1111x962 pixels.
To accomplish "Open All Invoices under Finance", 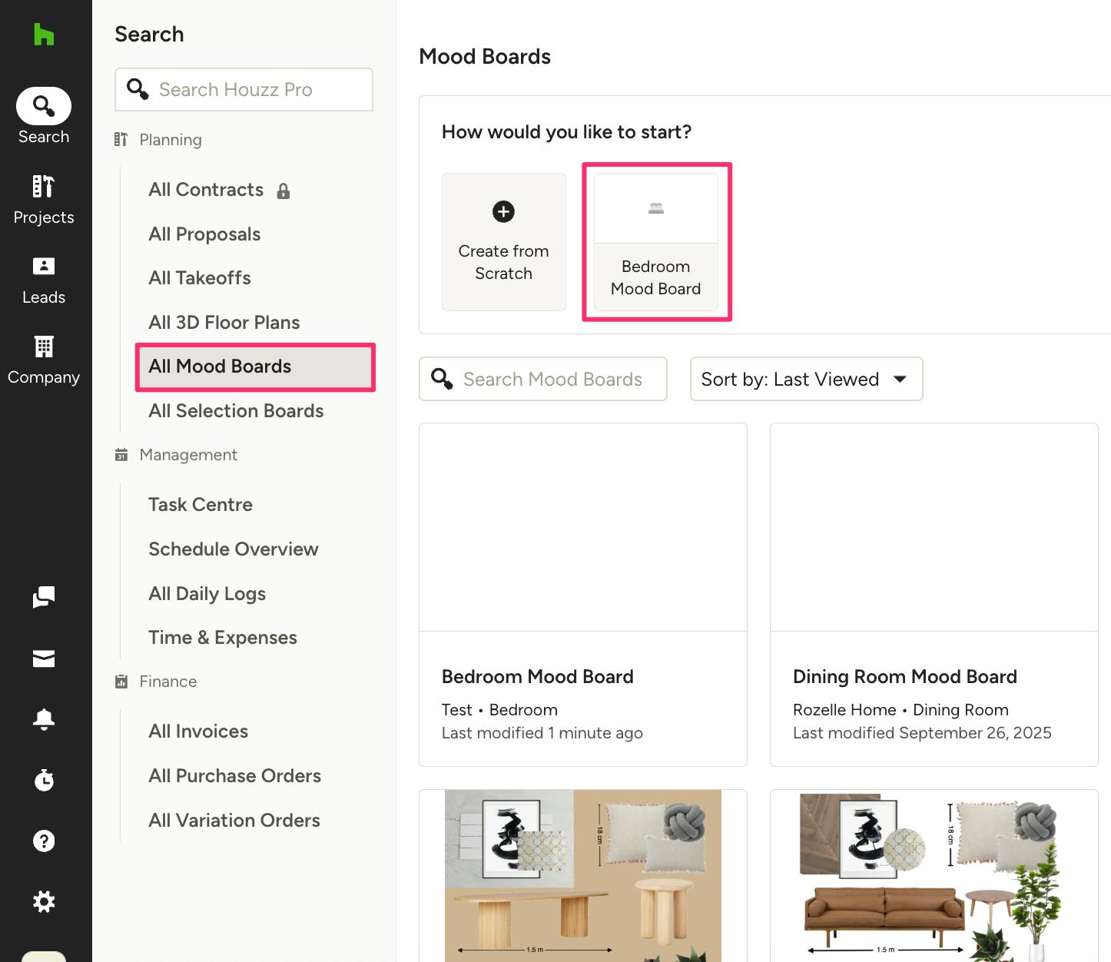I will (198, 731).
